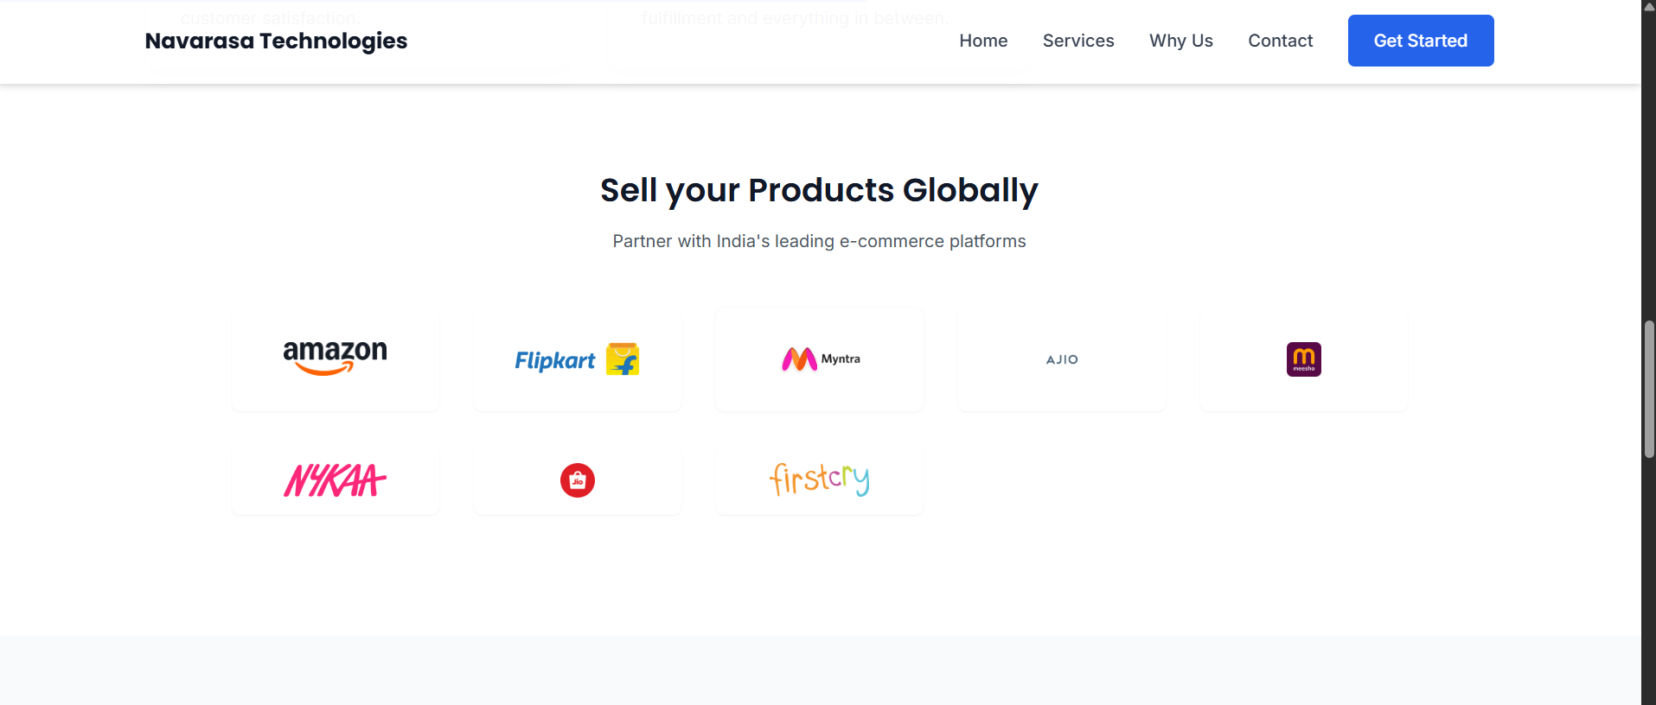The width and height of the screenshot is (1656, 705).
Task: Click the Flipkart shopping bag icon
Action: point(623,359)
